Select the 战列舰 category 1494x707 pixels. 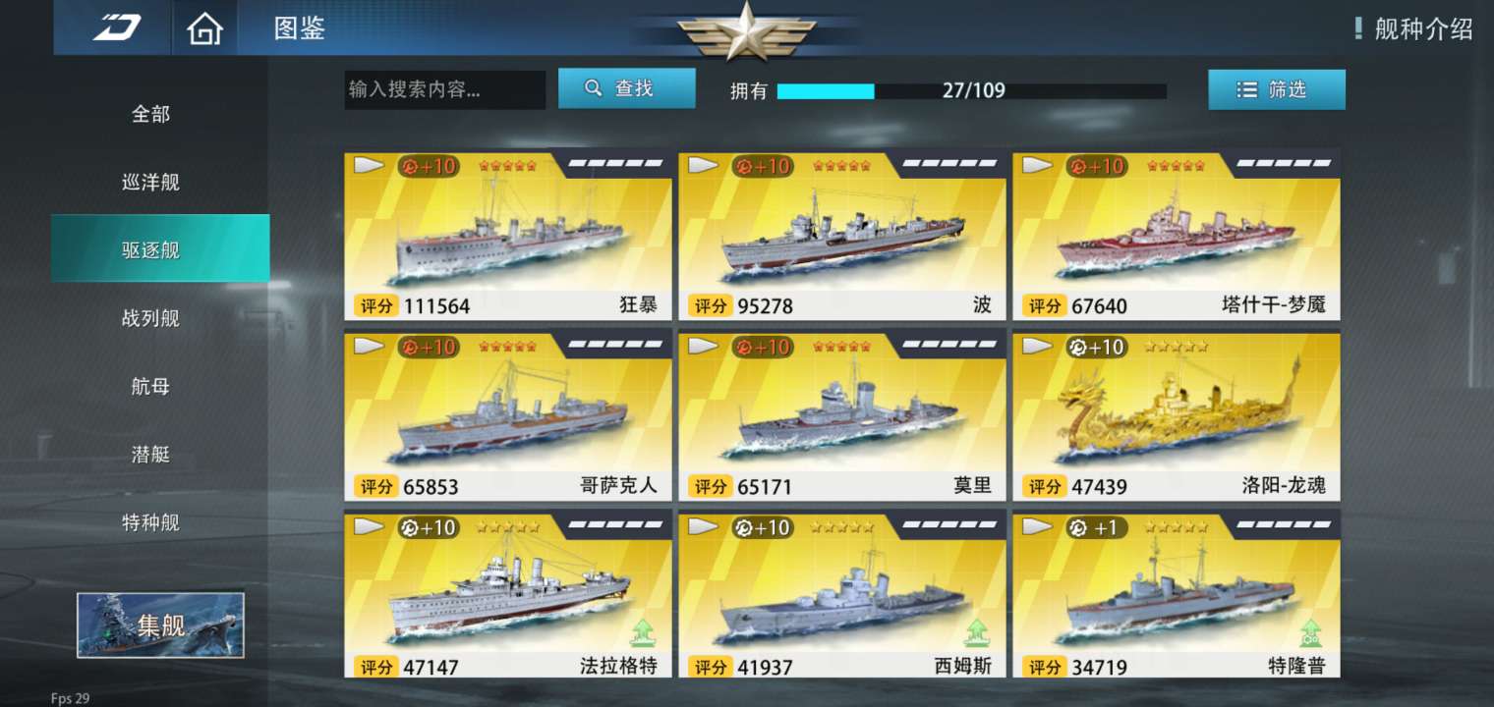coord(150,318)
